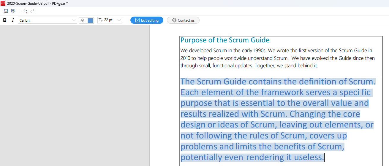
Task: Undo the last edit
Action: click(x=25, y=11)
